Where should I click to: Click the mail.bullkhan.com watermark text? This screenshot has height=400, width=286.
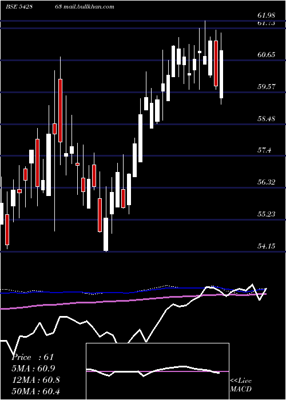point(88,7)
